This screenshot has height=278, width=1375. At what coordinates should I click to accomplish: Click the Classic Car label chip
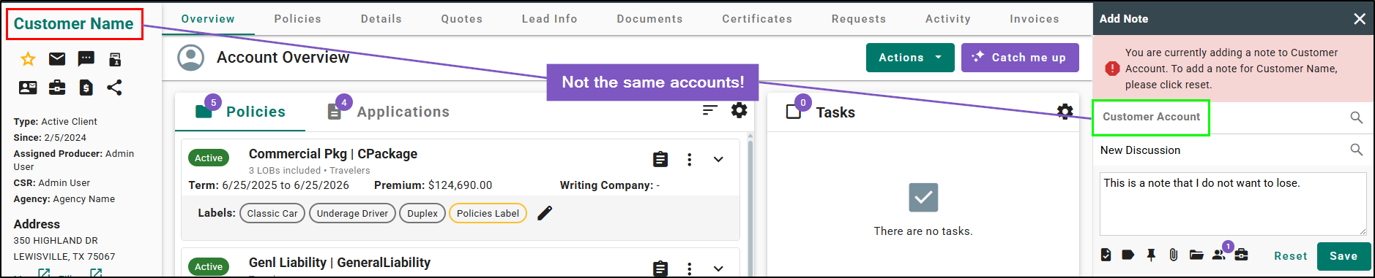tap(272, 213)
